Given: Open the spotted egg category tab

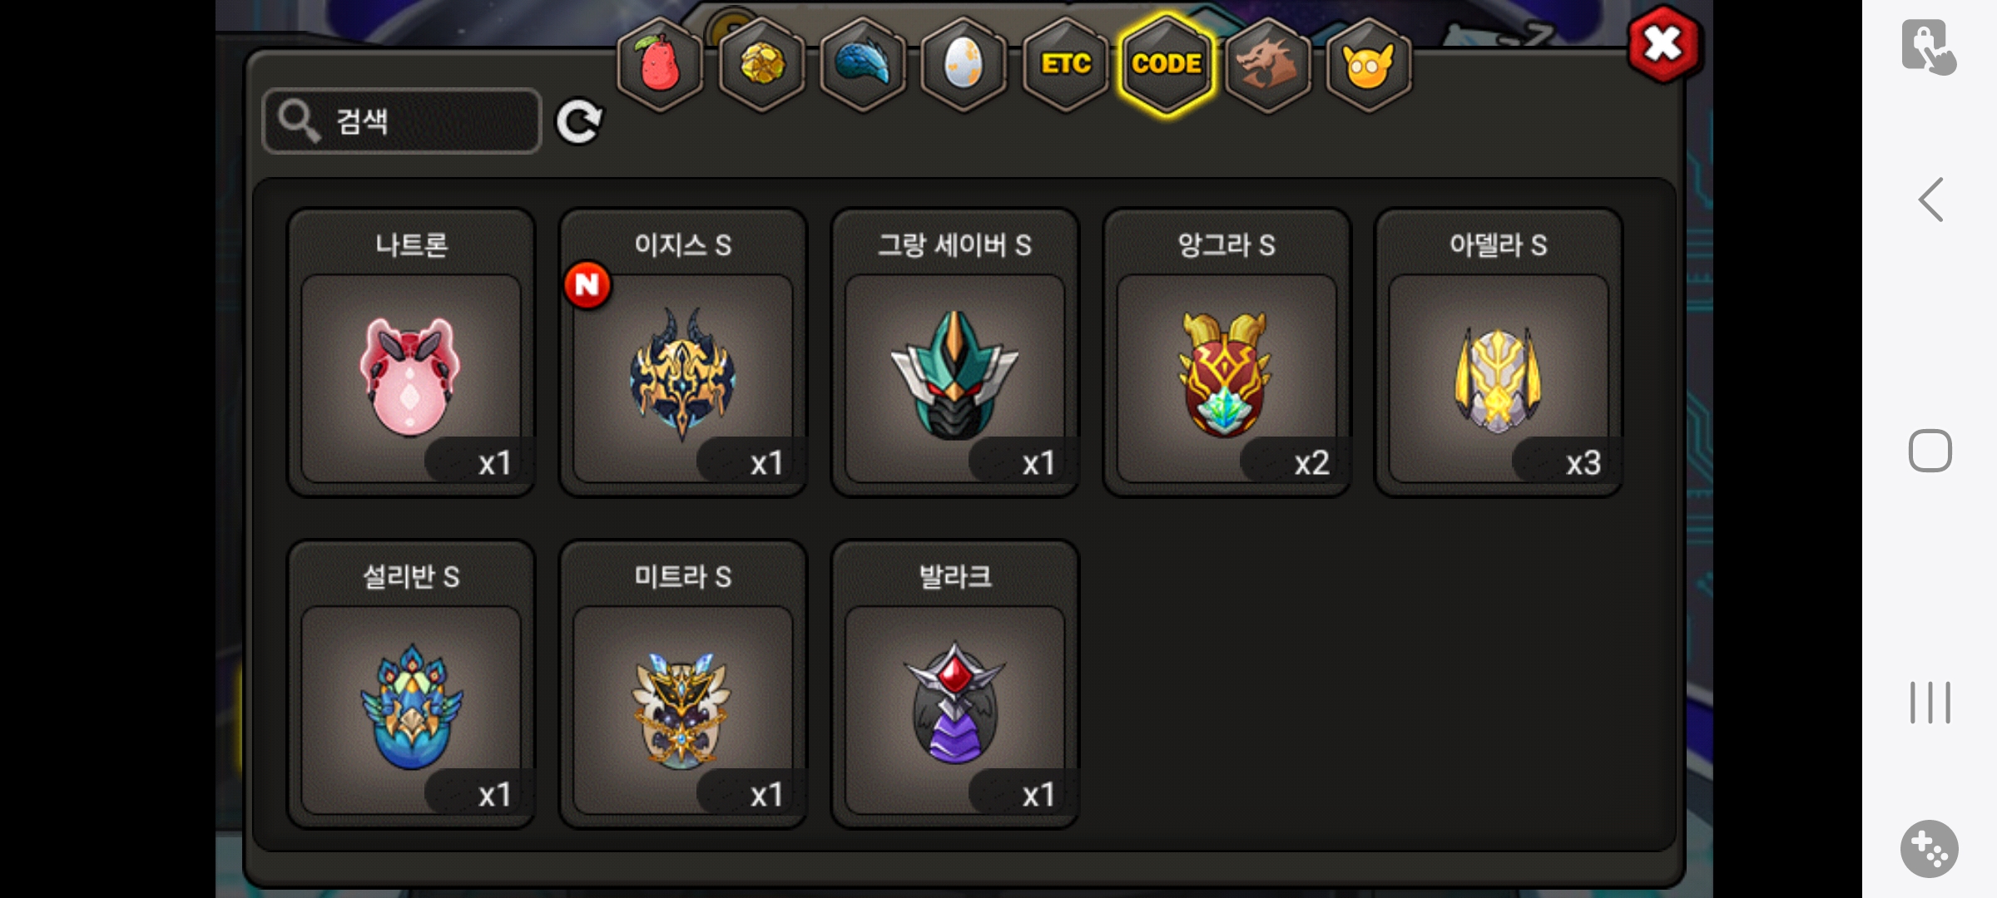Looking at the screenshot, I should (x=964, y=64).
